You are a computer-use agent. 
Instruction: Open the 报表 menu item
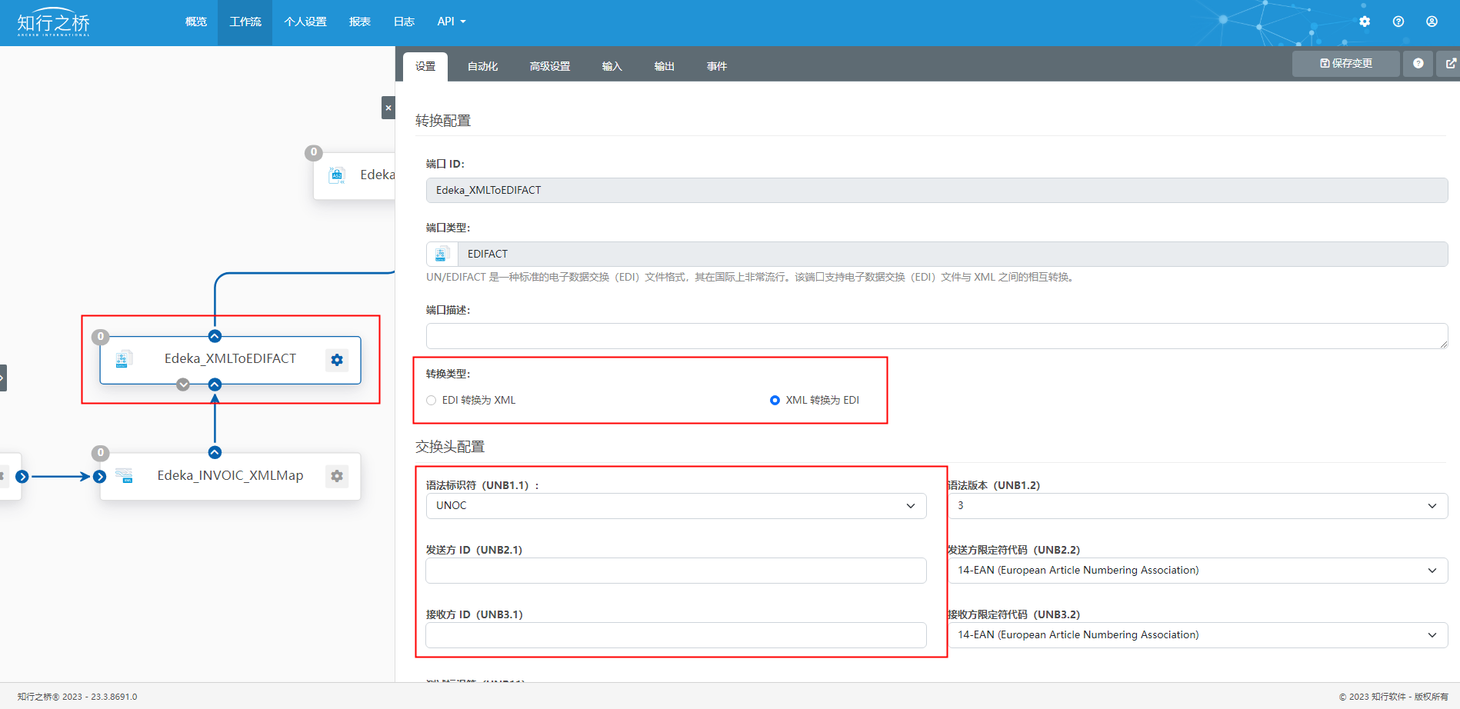coord(359,22)
